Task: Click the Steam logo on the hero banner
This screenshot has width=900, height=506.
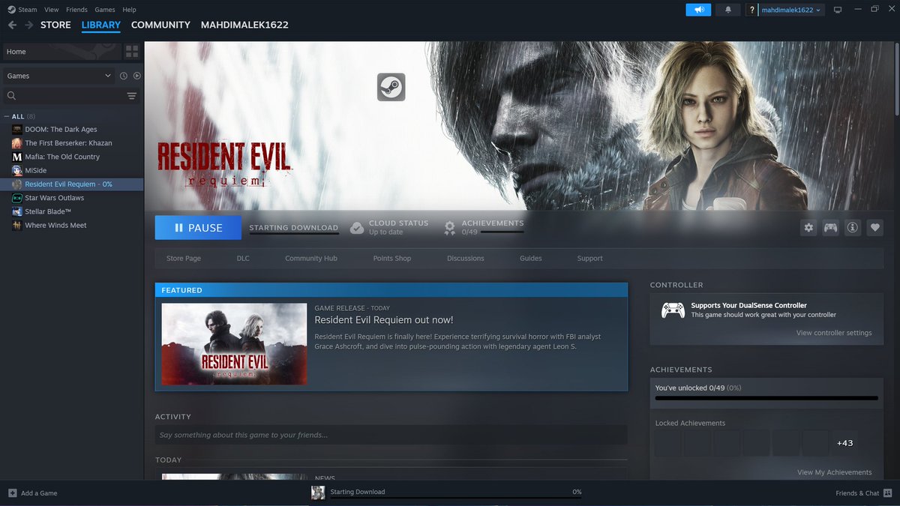Action: click(391, 87)
